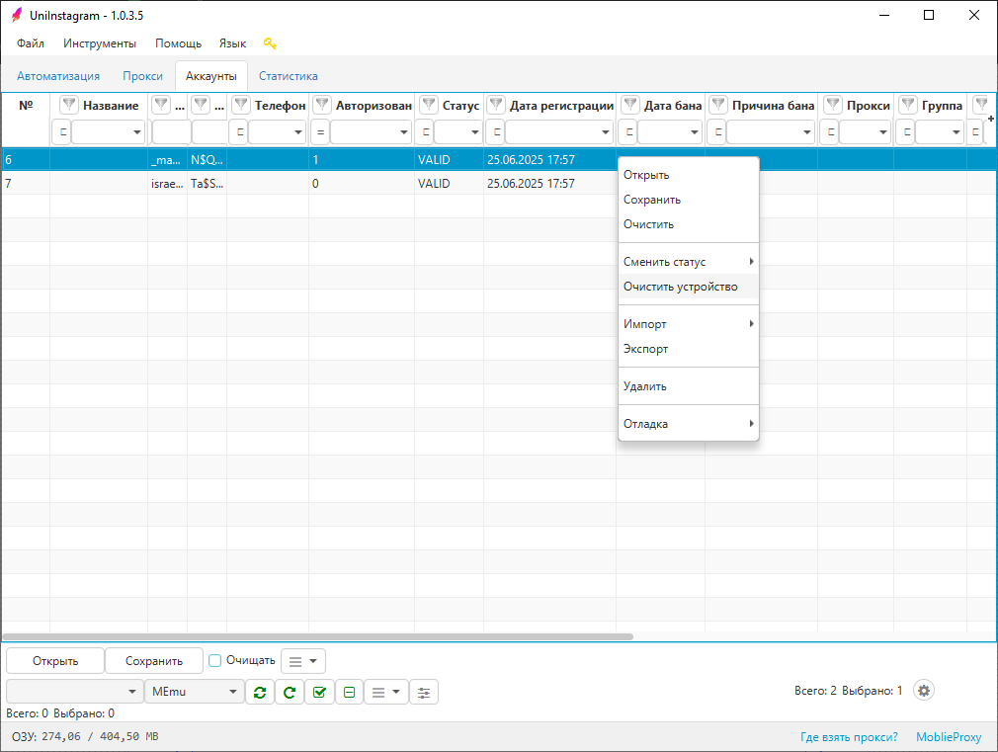Follow the Где взять прокси? link
The image size is (998, 752).
tap(849, 737)
